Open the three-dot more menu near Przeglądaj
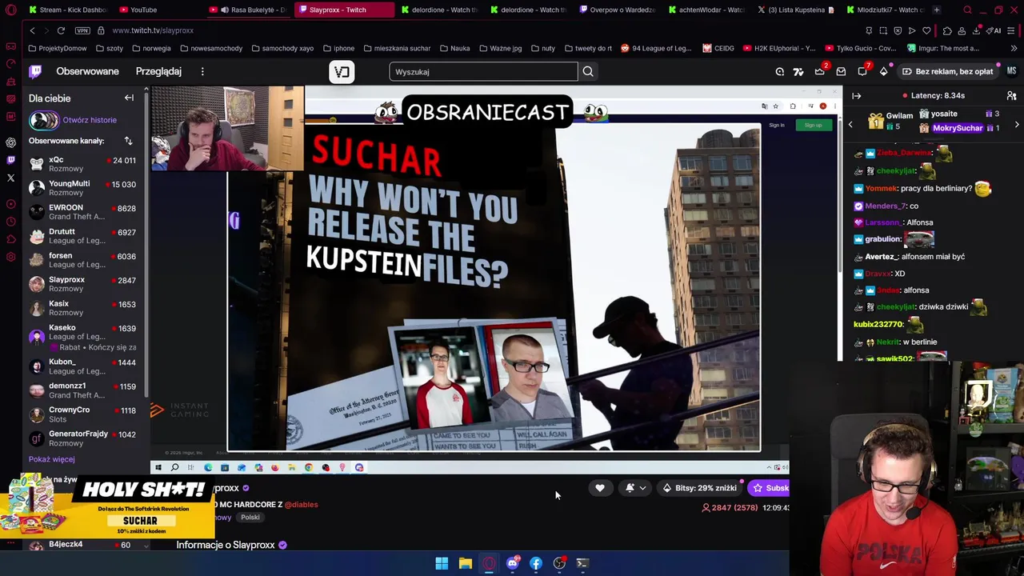This screenshot has height=576, width=1024. [202, 71]
